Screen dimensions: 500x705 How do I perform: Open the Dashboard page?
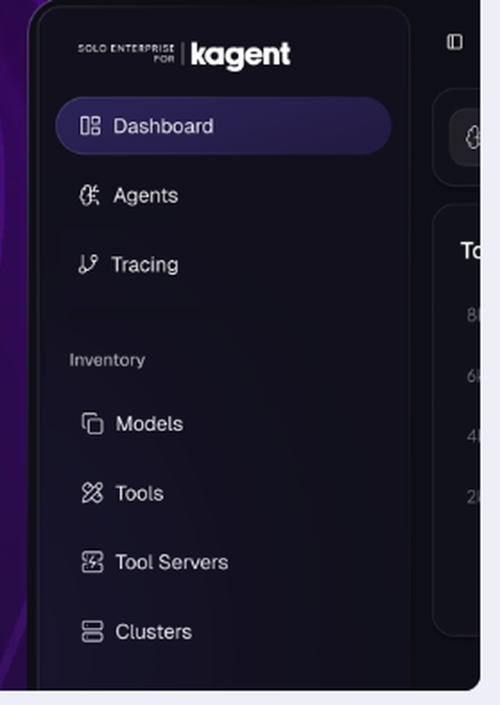(x=163, y=126)
